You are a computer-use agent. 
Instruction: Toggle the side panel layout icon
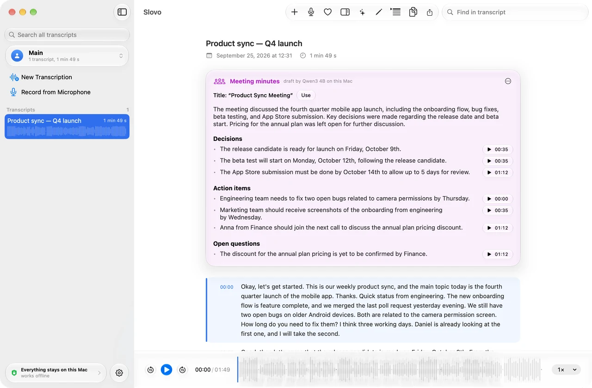(345, 12)
